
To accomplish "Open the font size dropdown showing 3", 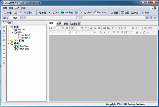I will pos(73,32).
